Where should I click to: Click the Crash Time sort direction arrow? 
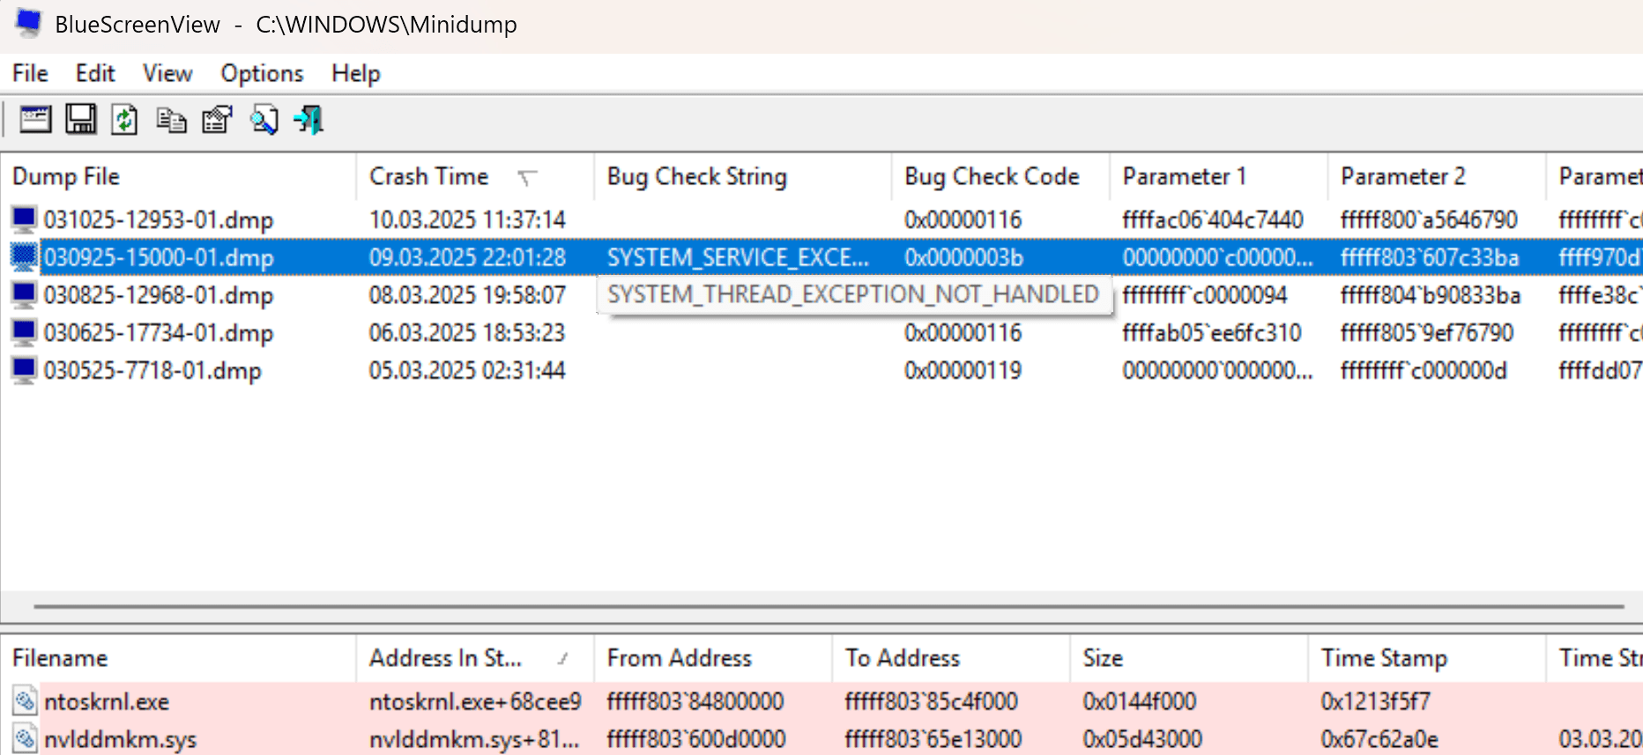tap(527, 178)
